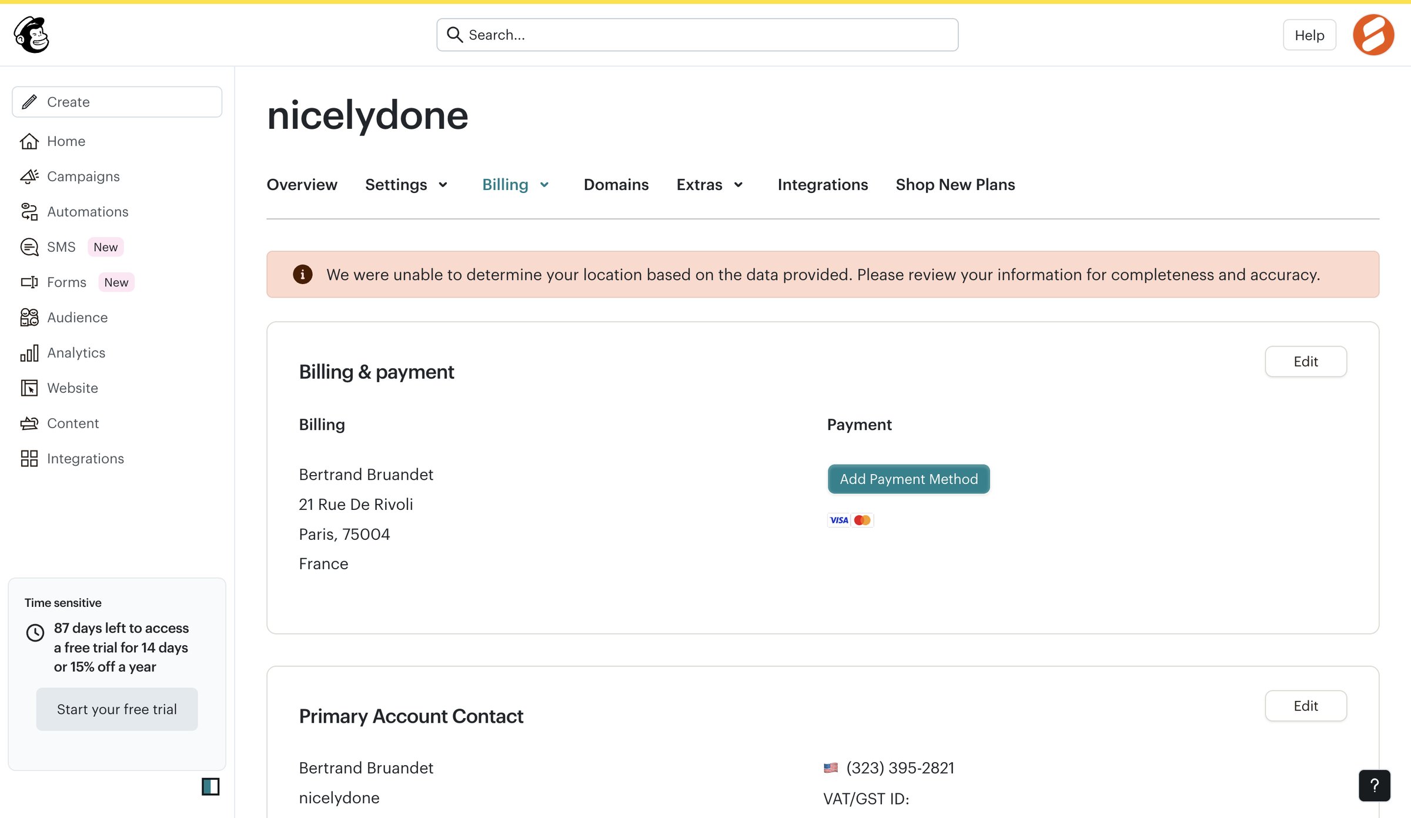Click the info icon in the location alert
Screen dimensions: 1411x818
click(x=303, y=274)
